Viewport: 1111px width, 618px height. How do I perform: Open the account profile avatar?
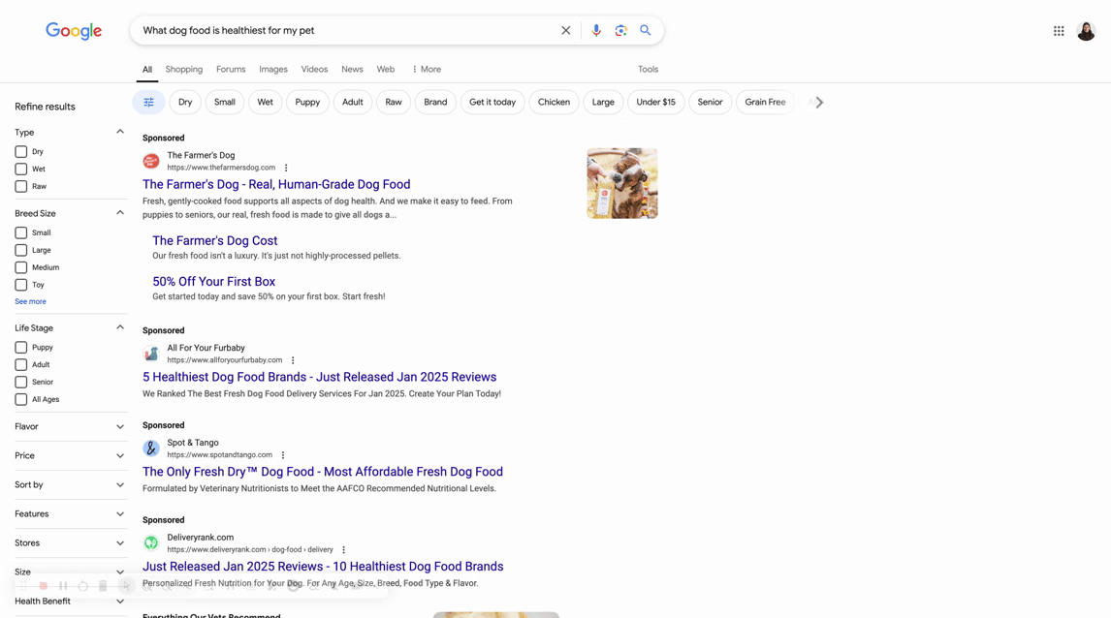click(1086, 31)
